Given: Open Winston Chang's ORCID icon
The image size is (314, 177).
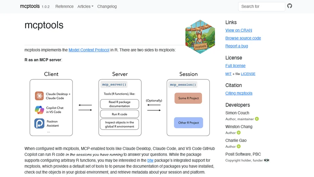Looking at the screenshot, I should [239, 133].
